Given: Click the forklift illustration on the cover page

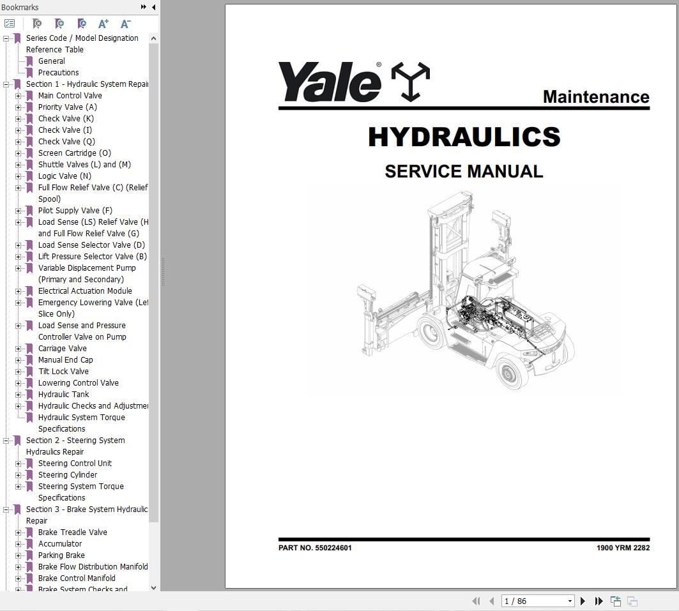Looking at the screenshot, I should [x=466, y=290].
